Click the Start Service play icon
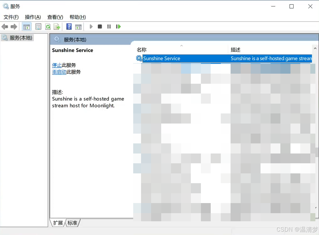Screen dimensions: 319x235 [91, 27]
